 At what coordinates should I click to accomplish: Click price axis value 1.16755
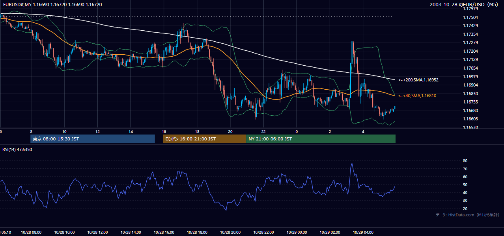click(470, 102)
